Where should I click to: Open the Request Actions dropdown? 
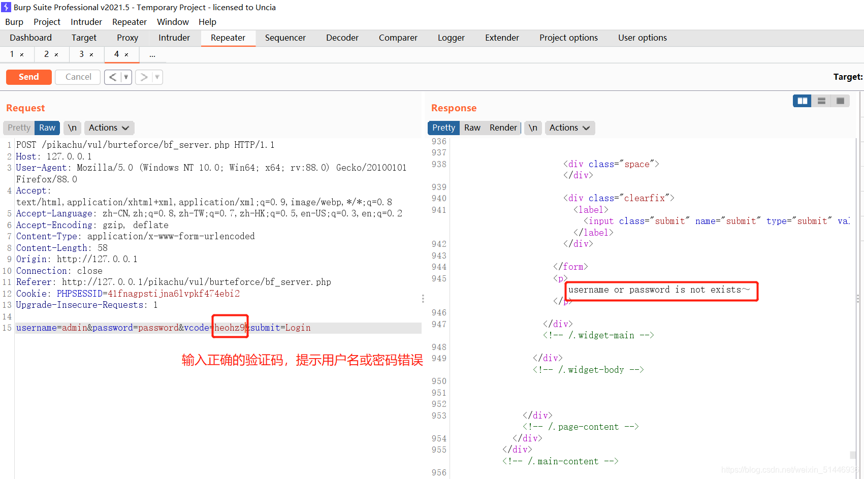[109, 128]
